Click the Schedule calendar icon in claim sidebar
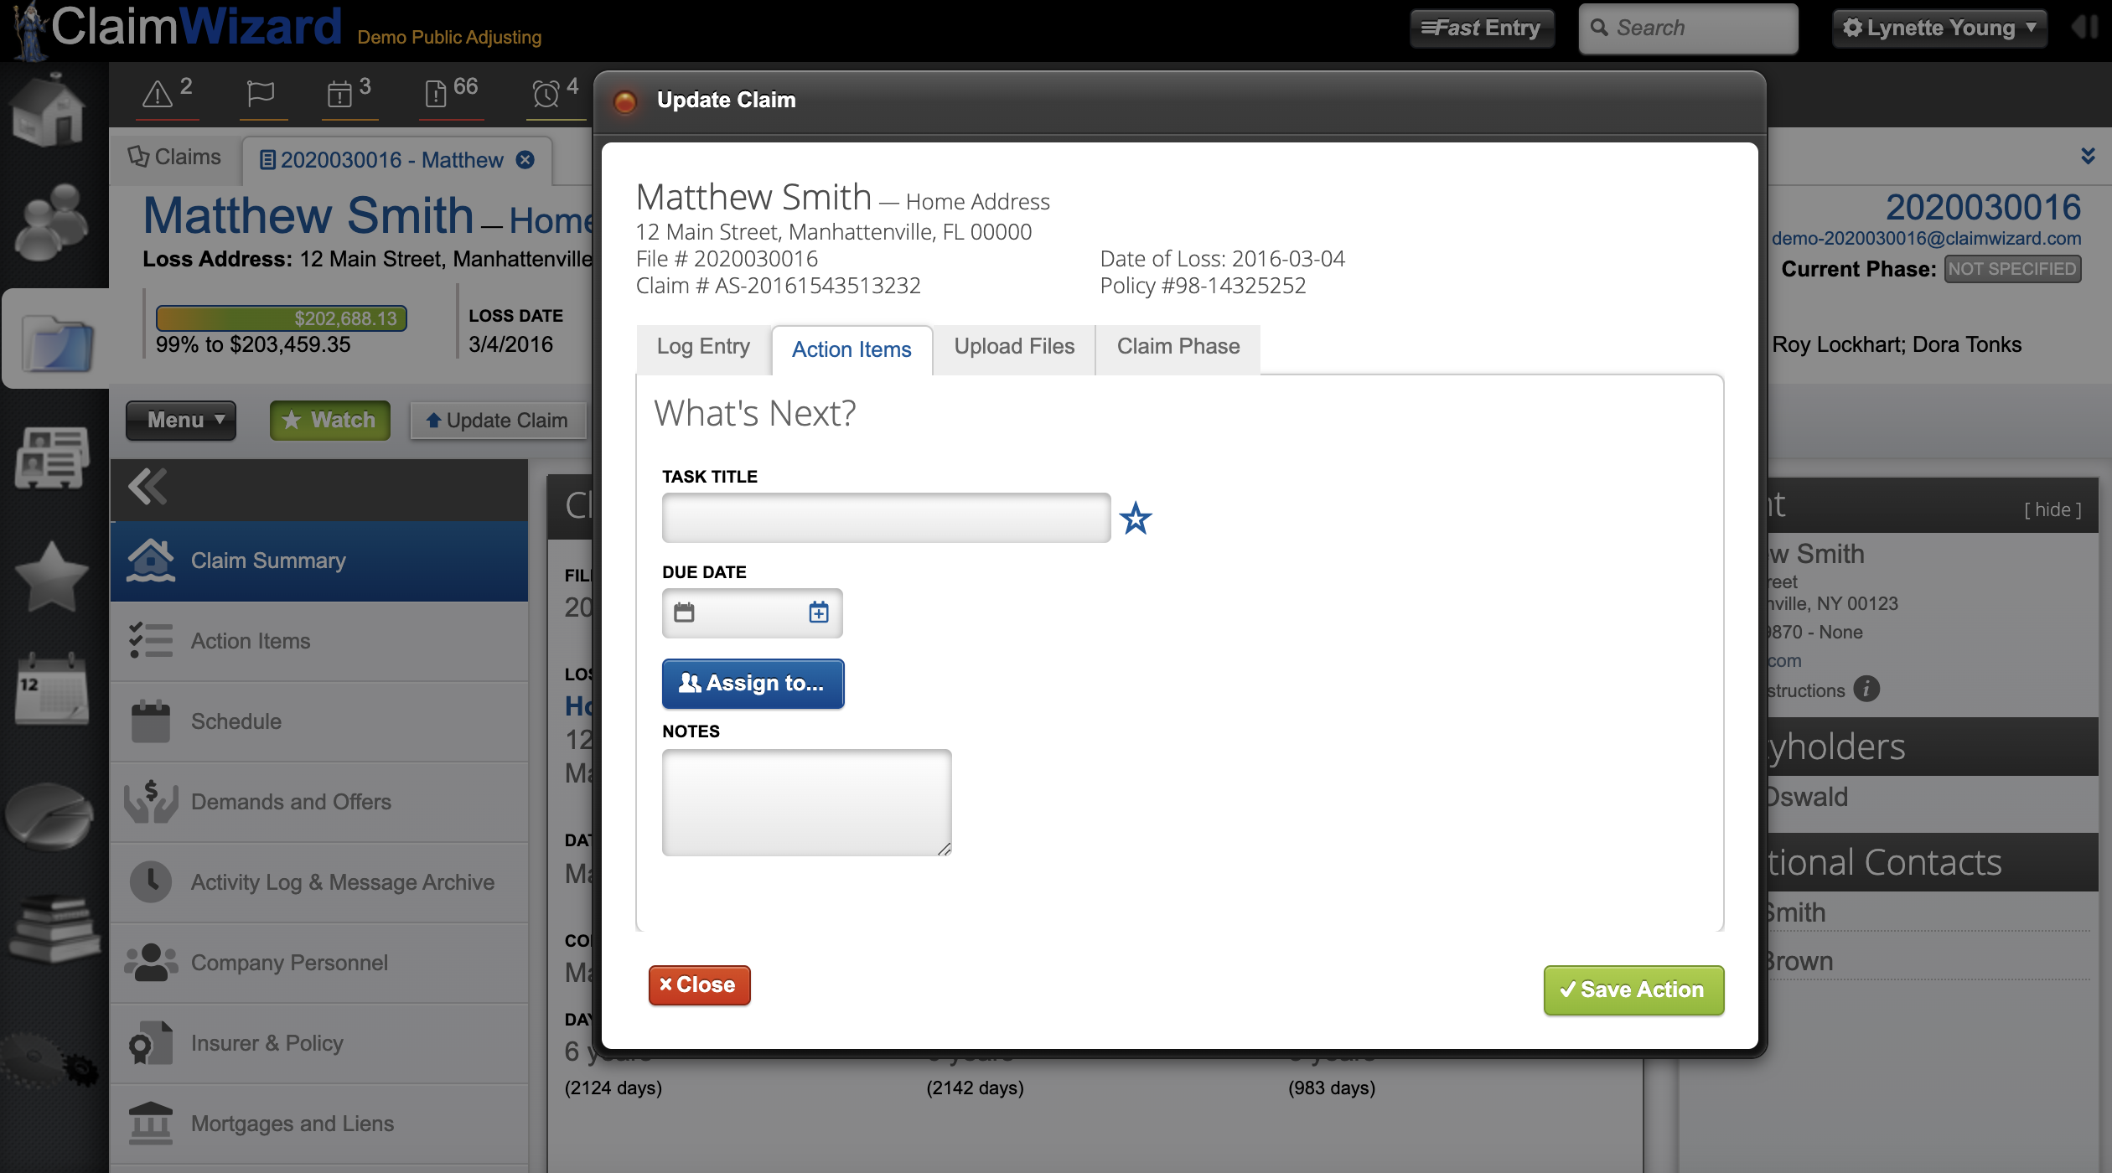Image resolution: width=2112 pixels, height=1173 pixels. (x=151, y=721)
